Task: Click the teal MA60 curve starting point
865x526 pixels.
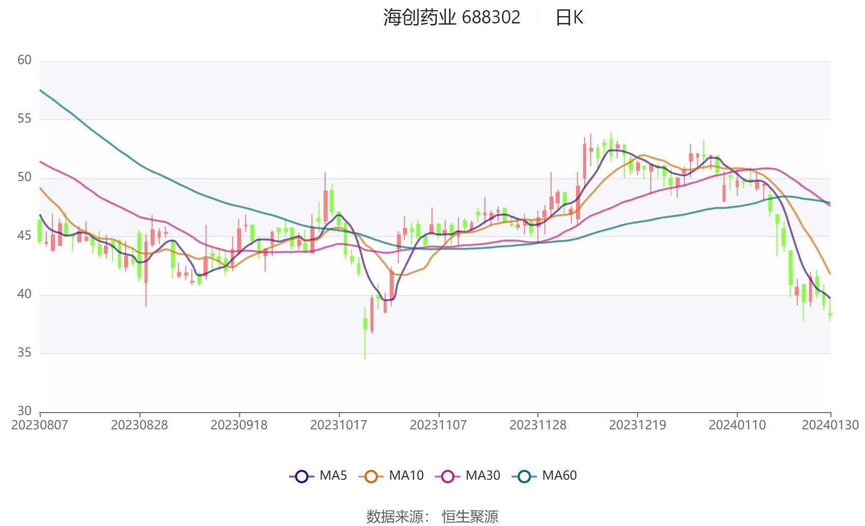Action: [40, 90]
